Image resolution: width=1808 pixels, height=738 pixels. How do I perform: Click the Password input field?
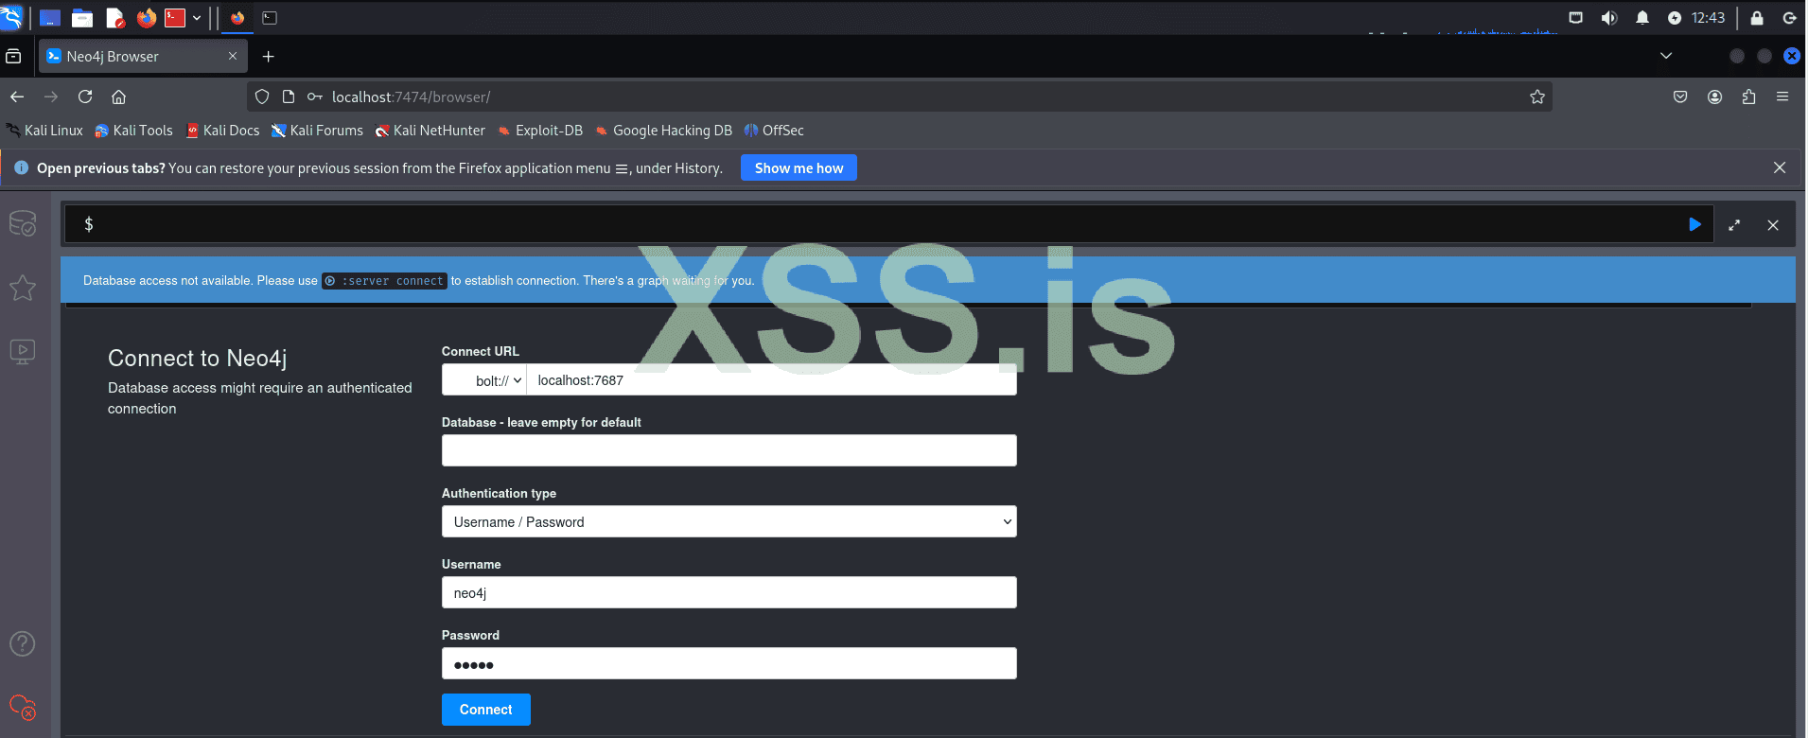729,663
